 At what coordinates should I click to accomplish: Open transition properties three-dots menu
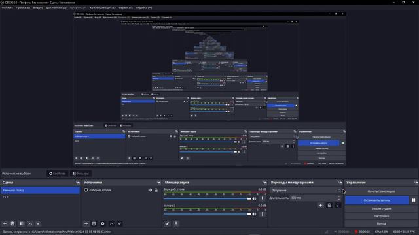(x=338, y=205)
